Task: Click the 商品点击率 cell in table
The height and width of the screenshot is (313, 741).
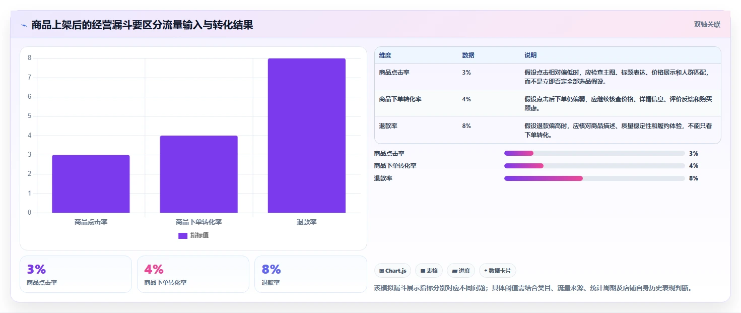Action: click(x=394, y=73)
